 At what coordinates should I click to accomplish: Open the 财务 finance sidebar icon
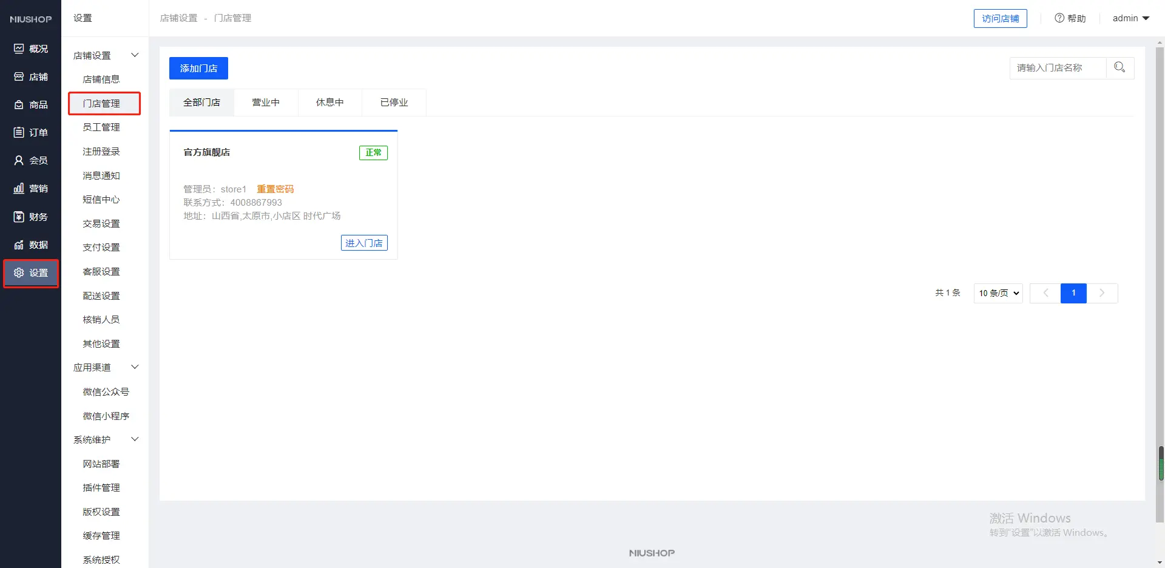[19, 217]
